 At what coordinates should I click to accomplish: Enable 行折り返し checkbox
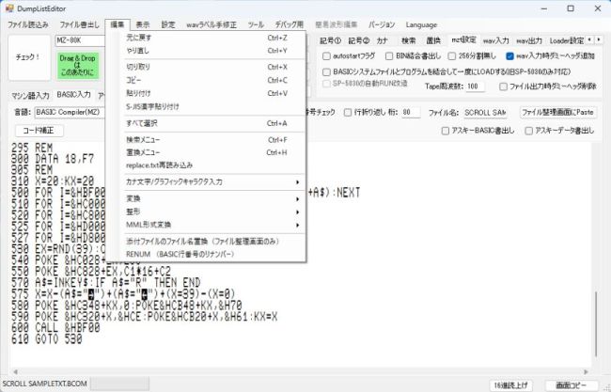(x=348, y=112)
